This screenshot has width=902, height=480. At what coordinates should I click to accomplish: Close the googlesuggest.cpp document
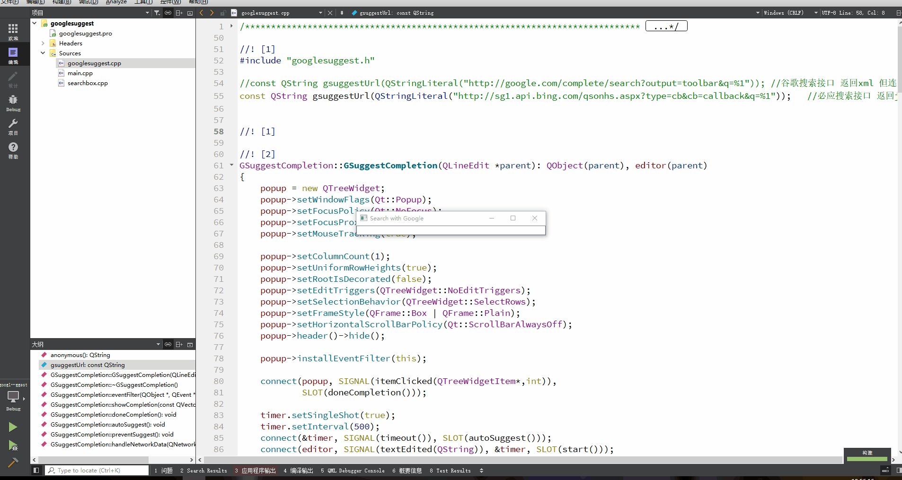pos(330,13)
